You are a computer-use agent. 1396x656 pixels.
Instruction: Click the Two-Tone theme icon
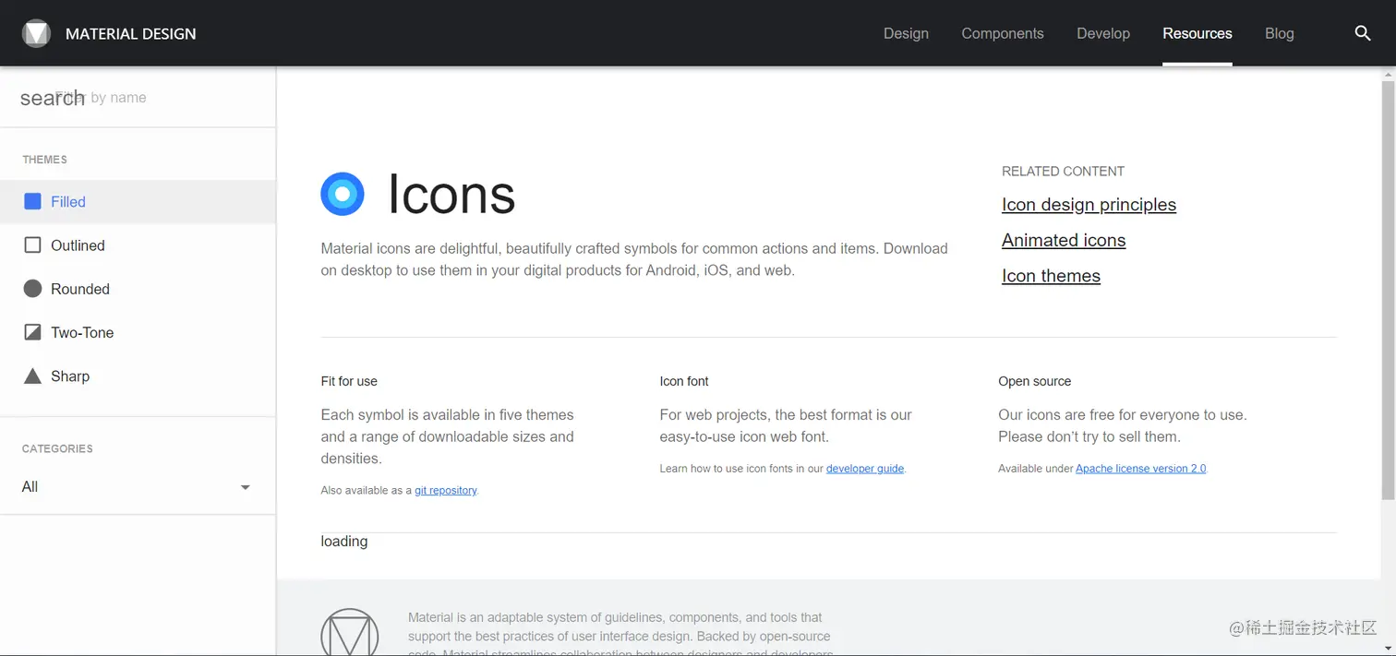point(32,332)
